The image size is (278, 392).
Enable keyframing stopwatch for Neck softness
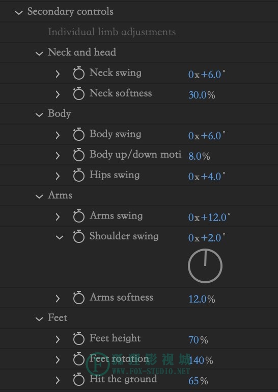[x=79, y=93]
